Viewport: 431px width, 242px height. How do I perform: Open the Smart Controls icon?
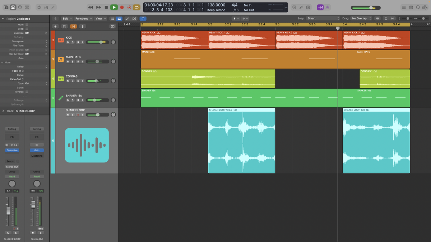click(x=39, y=7)
